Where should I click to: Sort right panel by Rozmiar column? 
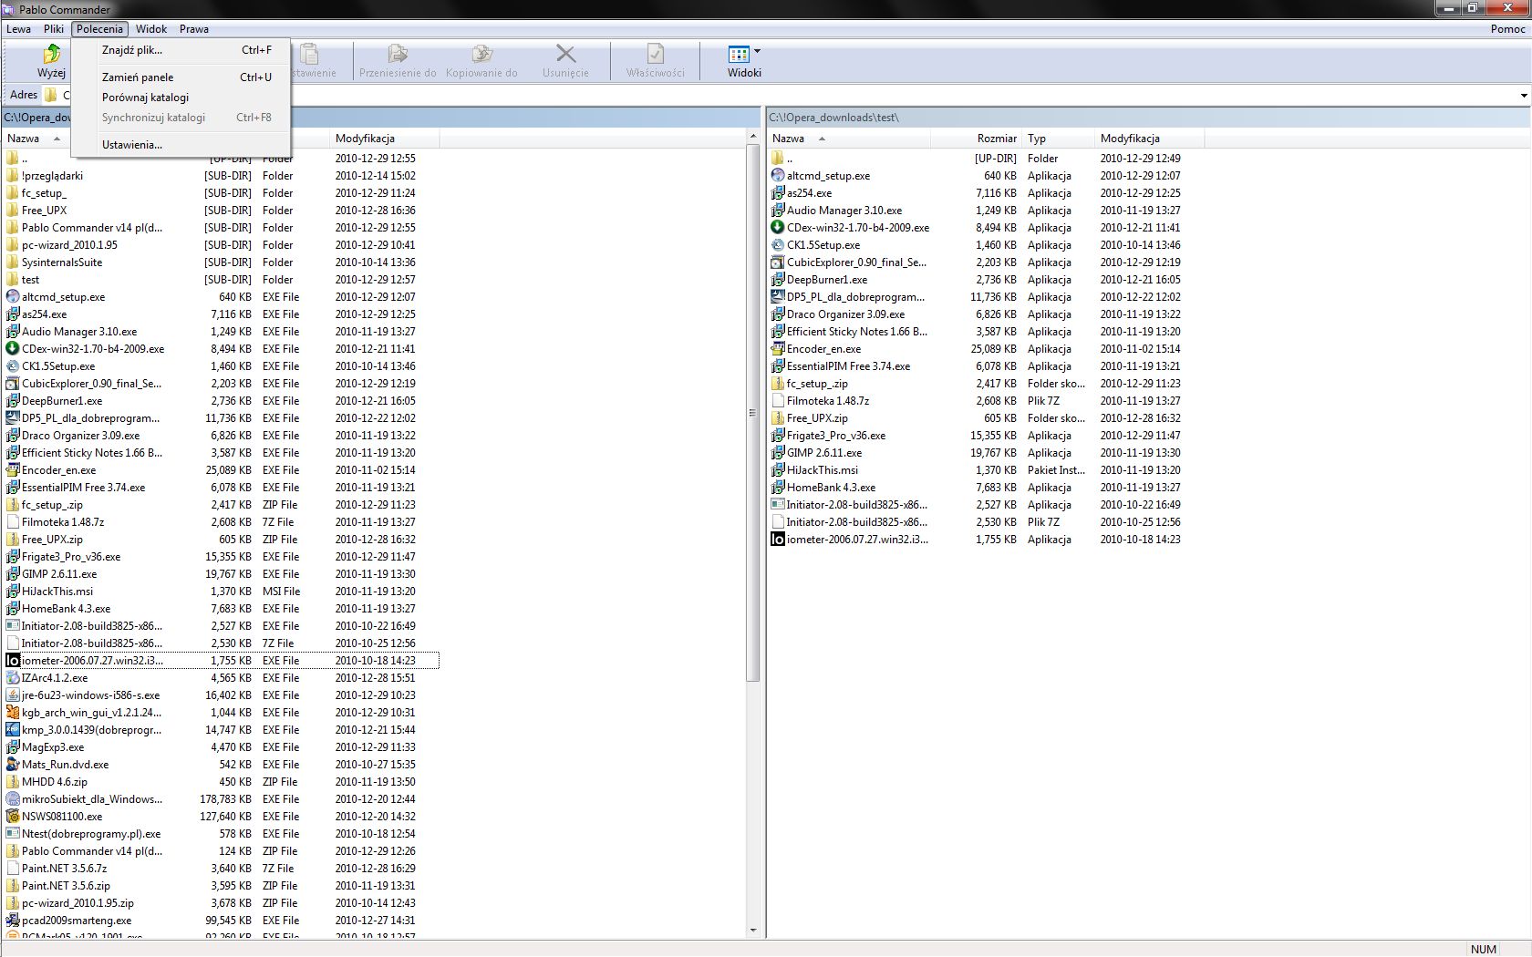[x=976, y=139]
